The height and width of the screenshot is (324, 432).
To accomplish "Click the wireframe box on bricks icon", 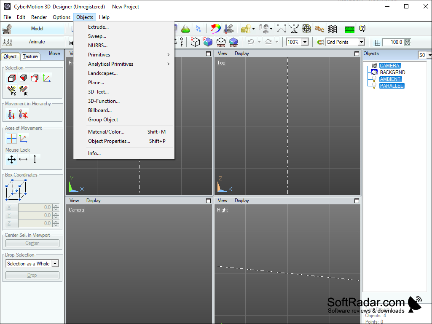I will point(221,42).
